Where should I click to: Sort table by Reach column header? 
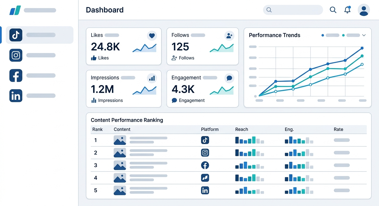pos(241,129)
